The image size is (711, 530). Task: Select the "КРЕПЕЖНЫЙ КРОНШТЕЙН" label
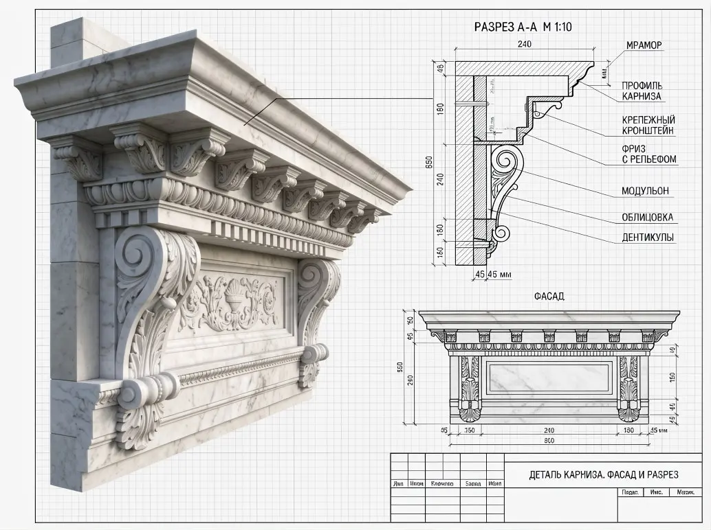[648, 126]
